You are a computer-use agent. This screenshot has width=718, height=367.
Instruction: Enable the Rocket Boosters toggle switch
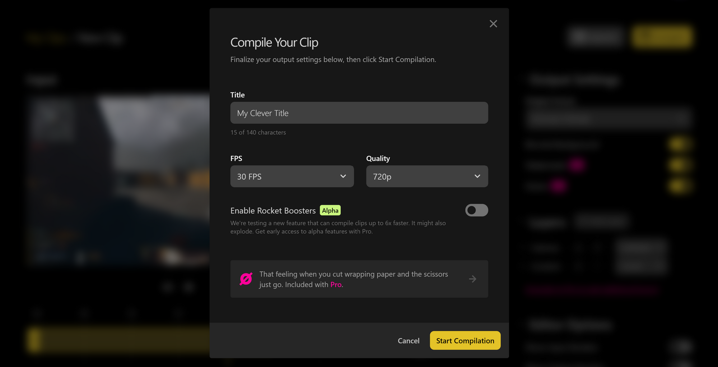[x=476, y=210]
